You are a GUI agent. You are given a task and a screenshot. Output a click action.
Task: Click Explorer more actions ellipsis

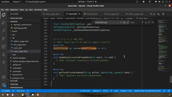(37, 14)
